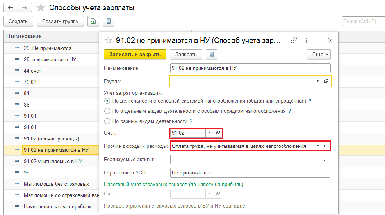Select separate activity types with special taxation
This screenshot has width=385, height=215.
pyautogui.click(x=107, y=111)
